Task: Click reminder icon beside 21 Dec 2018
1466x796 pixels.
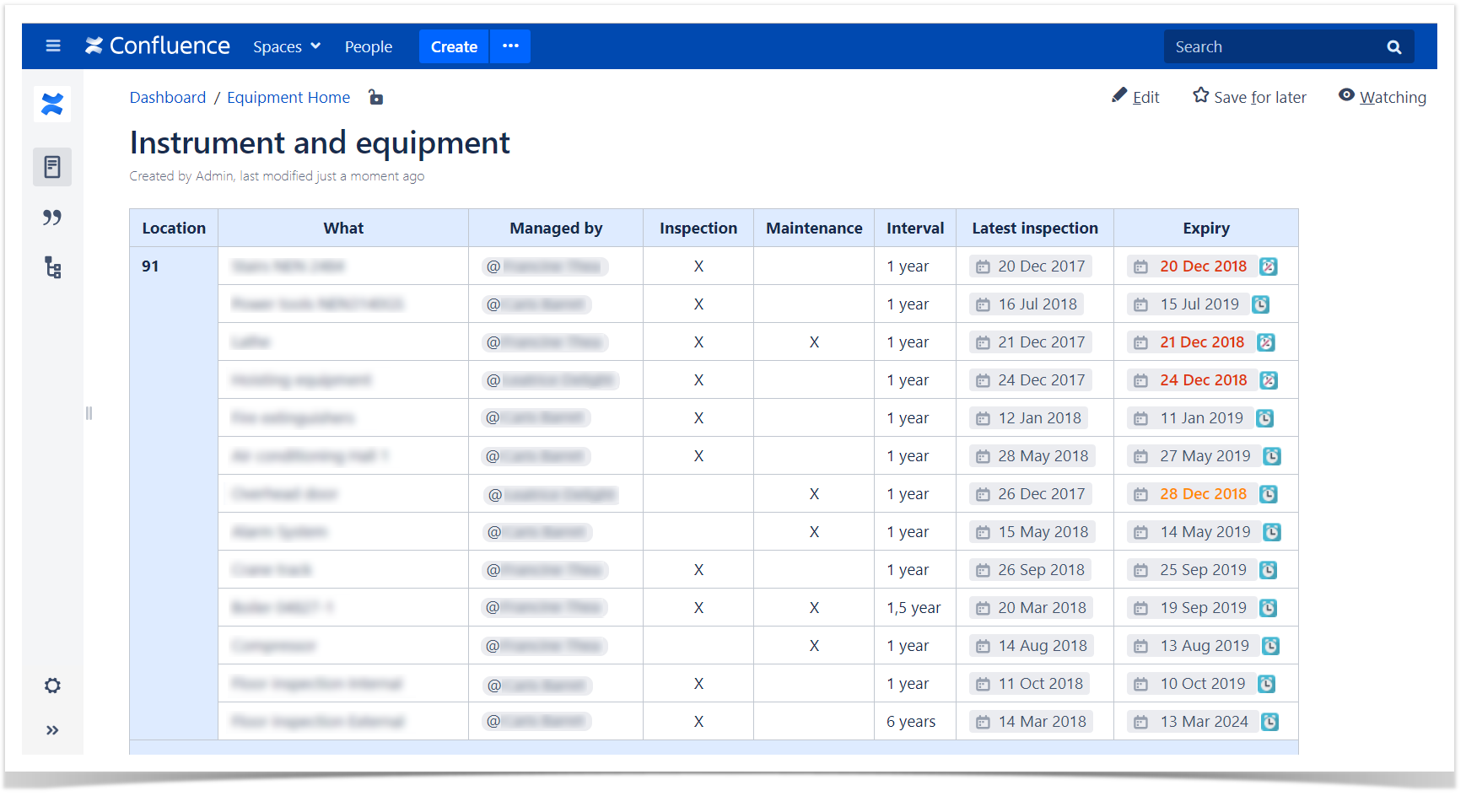Action: [1265, 342]
